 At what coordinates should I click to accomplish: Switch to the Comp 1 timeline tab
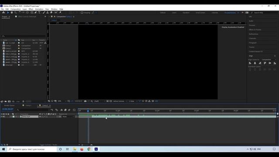[28, 106]
